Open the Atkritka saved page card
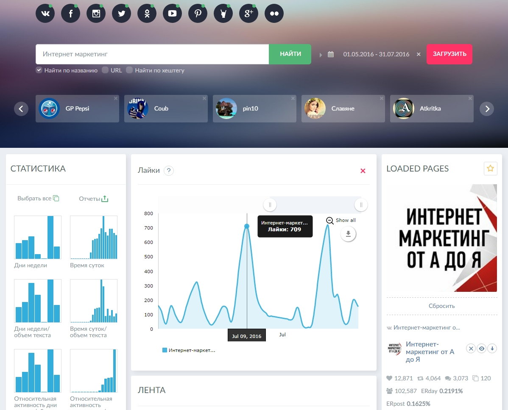This screenshot has width=508, height=410. [432, 108]
